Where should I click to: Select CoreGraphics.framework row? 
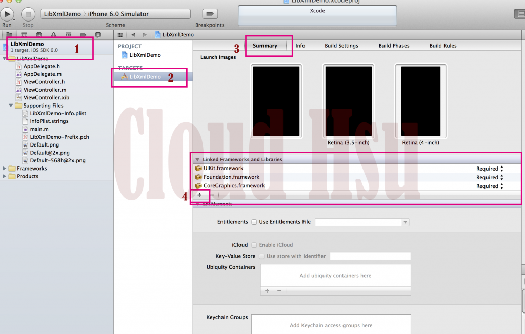coord(357,186)
